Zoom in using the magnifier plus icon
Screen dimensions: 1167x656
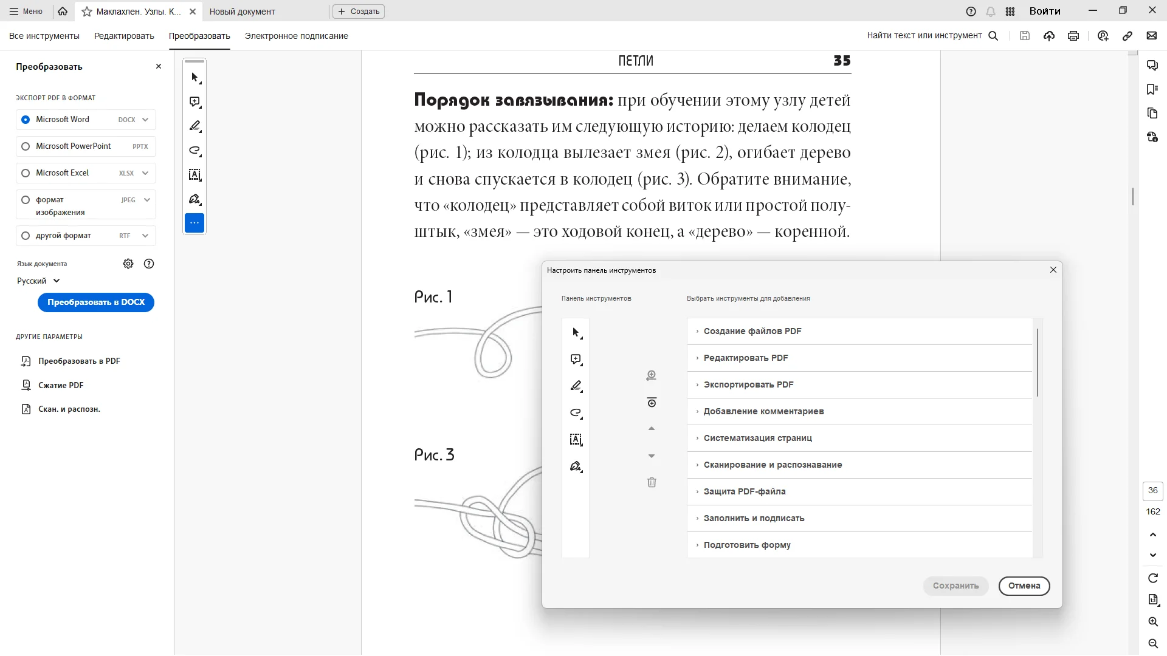[1153, 621]
